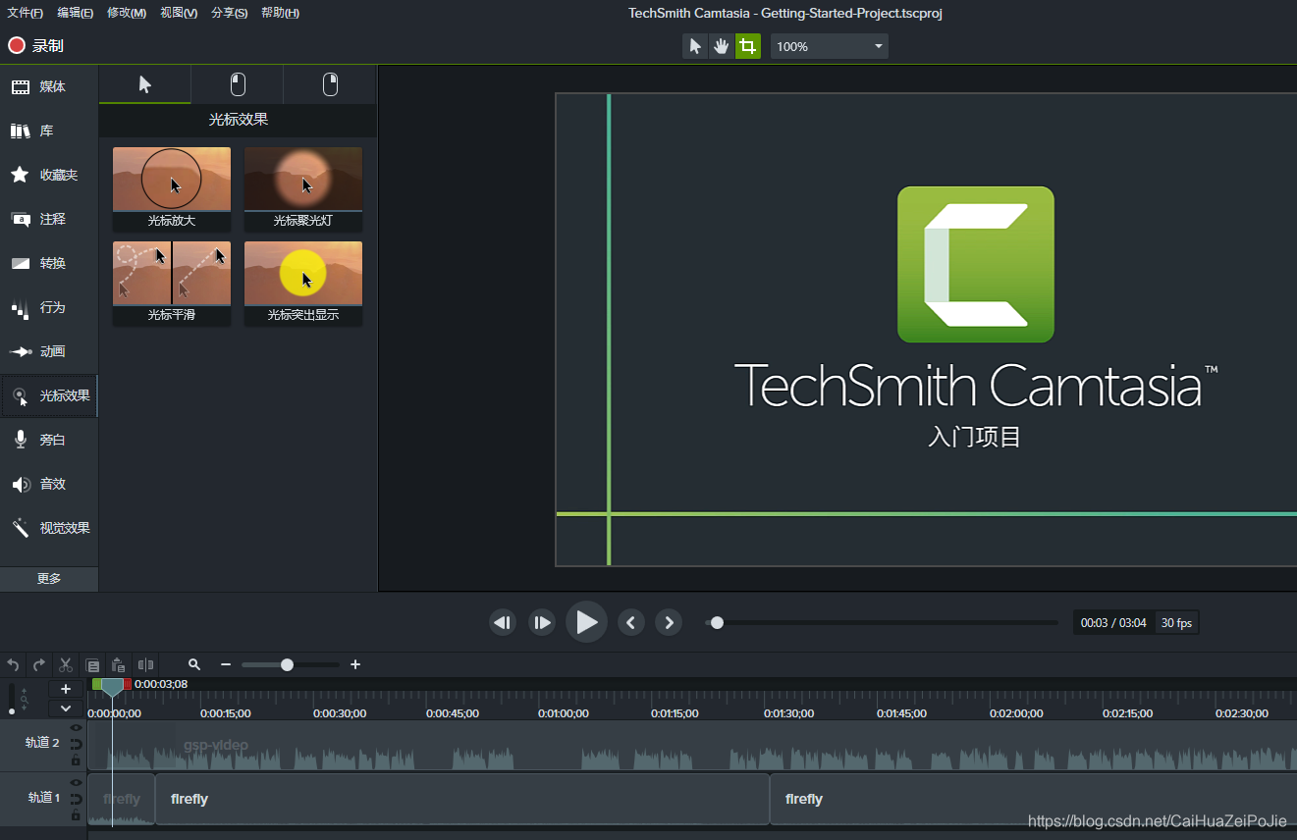
Task: Click the timeline zoom slider handle
Action: 287,664
